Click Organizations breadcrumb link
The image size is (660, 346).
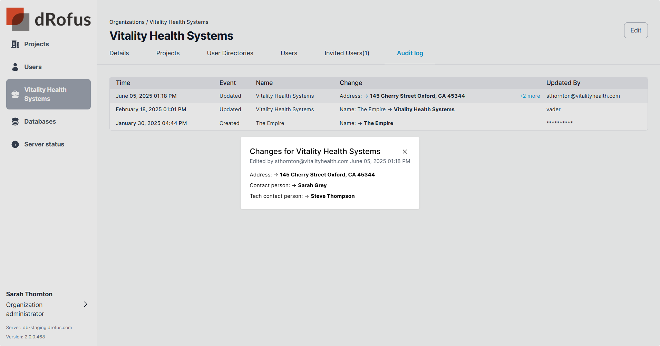[127, 22]
